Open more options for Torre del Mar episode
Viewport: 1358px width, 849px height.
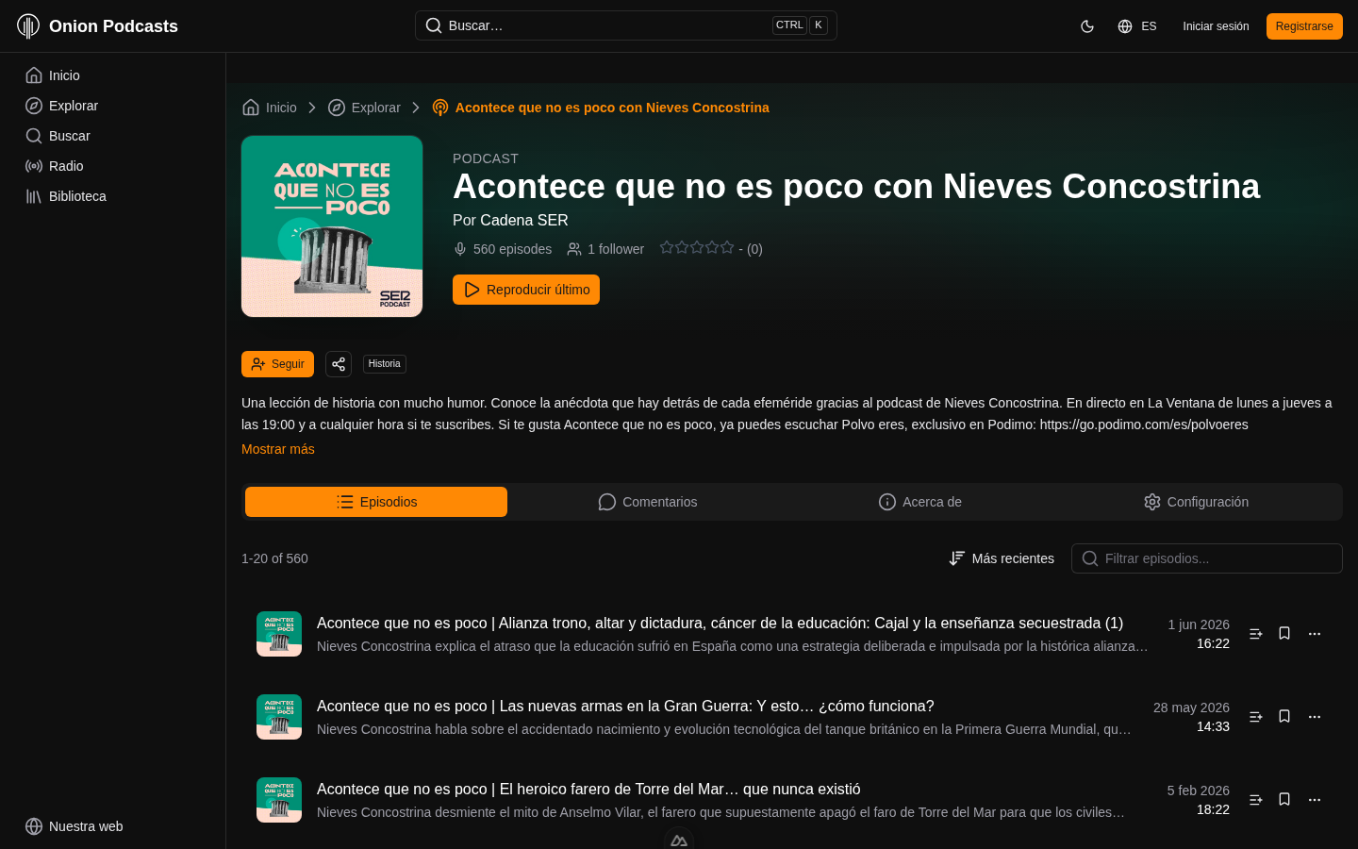coord(1315,800)
